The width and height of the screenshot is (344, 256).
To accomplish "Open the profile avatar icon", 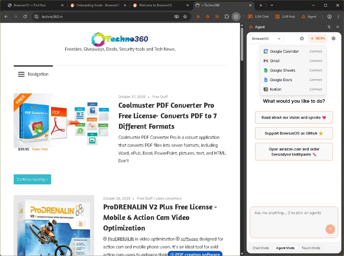I will tap(329, 16).
